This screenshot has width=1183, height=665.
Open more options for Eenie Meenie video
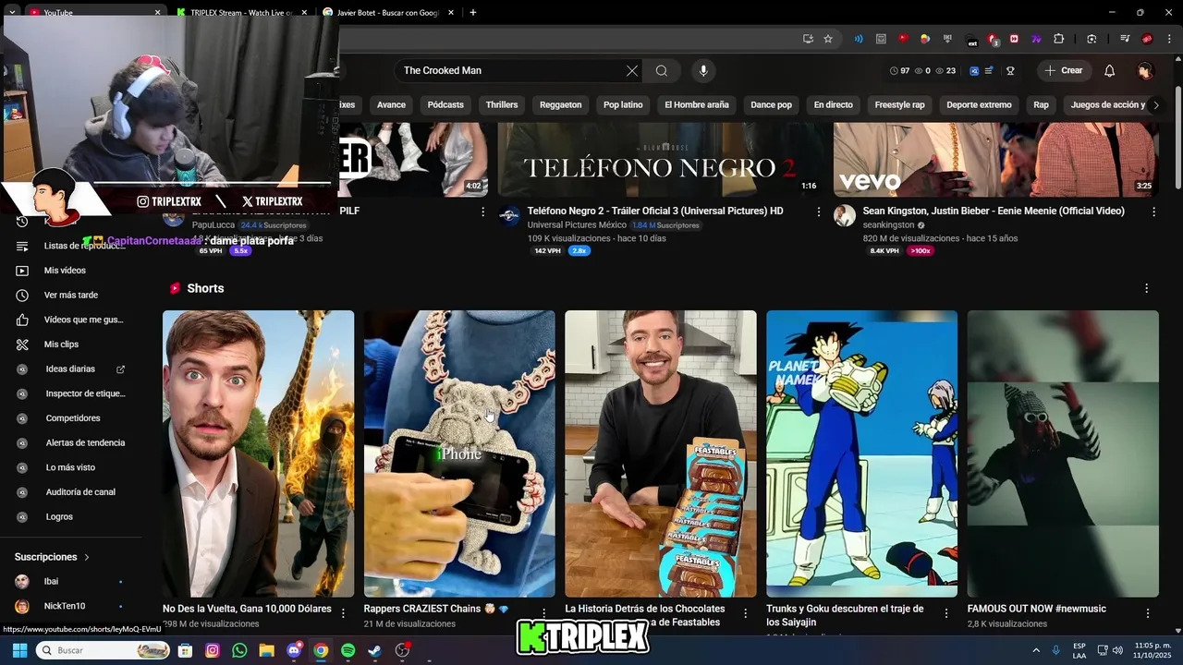tap(1153, 212)
